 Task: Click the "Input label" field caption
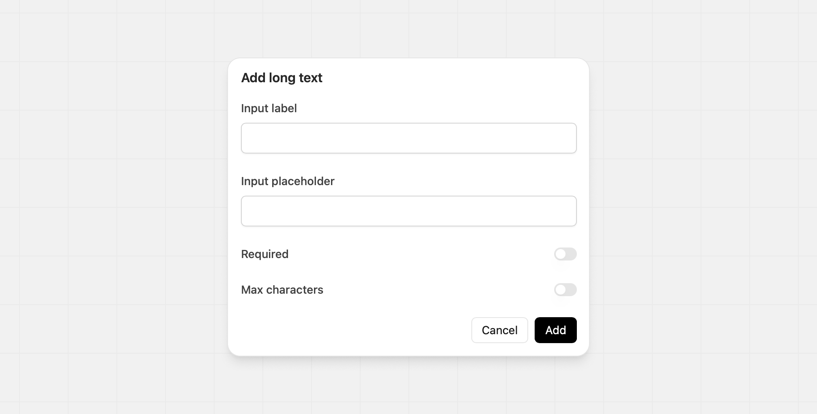coord(269,108)
